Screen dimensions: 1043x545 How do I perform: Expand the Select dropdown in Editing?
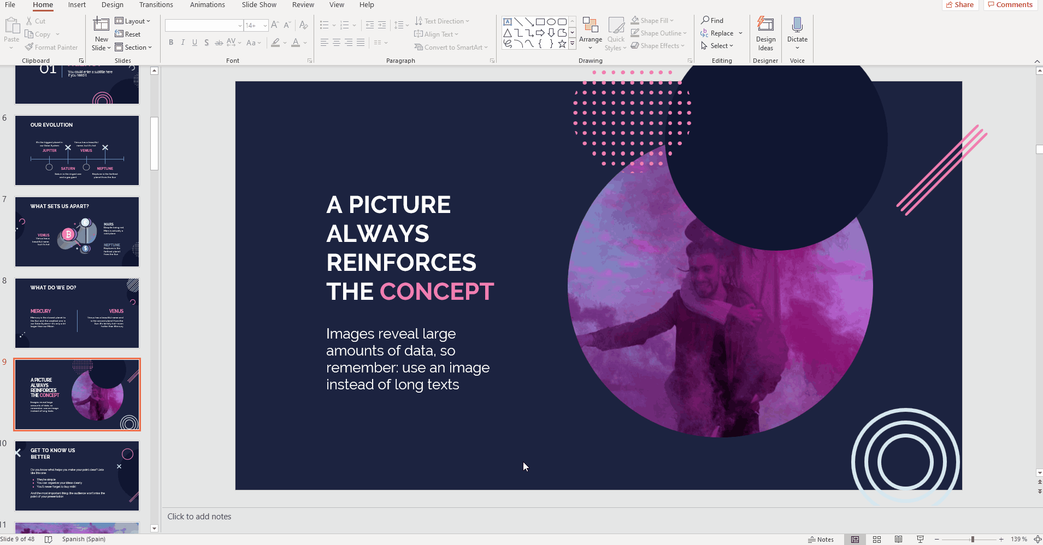pos(717,46)
